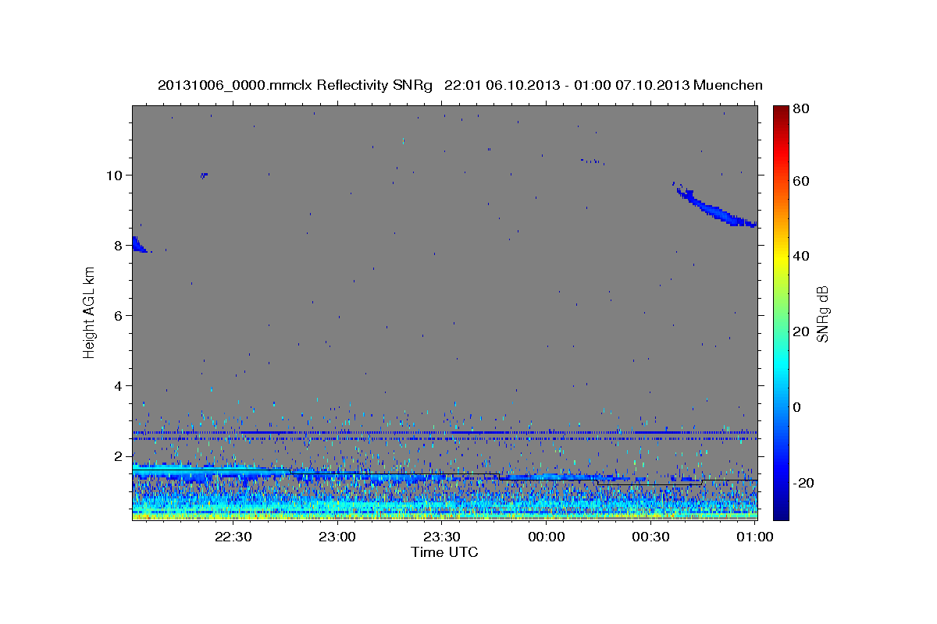Image resolution: width=937 pixels, height=624 pixels.
Task: Click the 00:30 time tick label
Action: [x=650, y=537]
